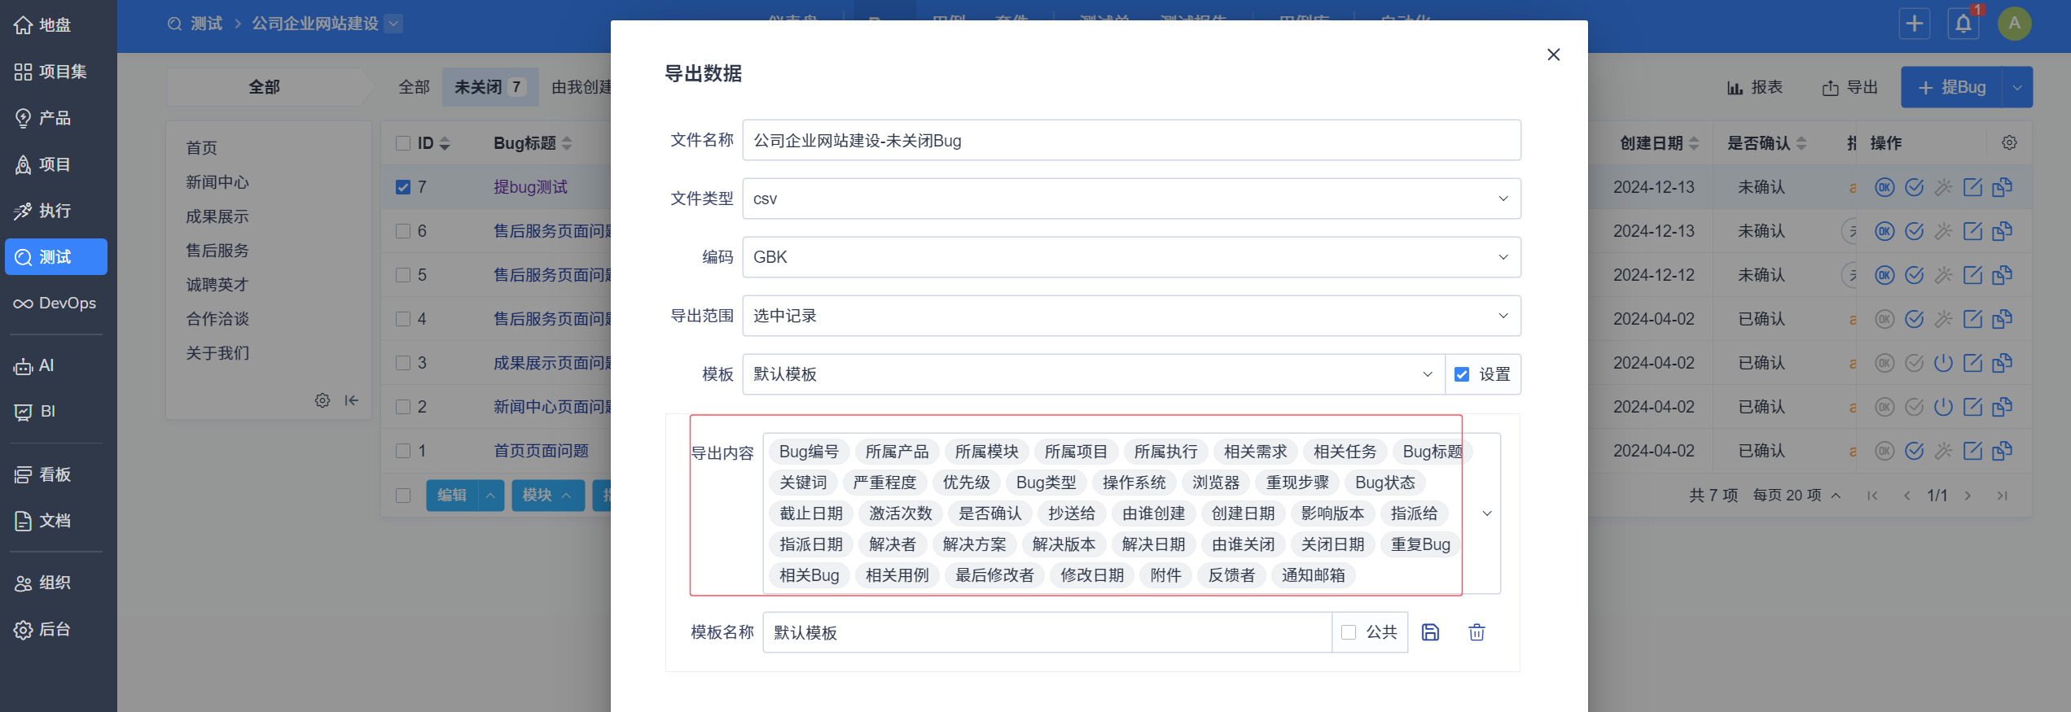Open the 导出范围 dropdown showing 选中记录
Image resolution: width=2071 pixels, height=712 pixels.
[x=1131, y=316]
